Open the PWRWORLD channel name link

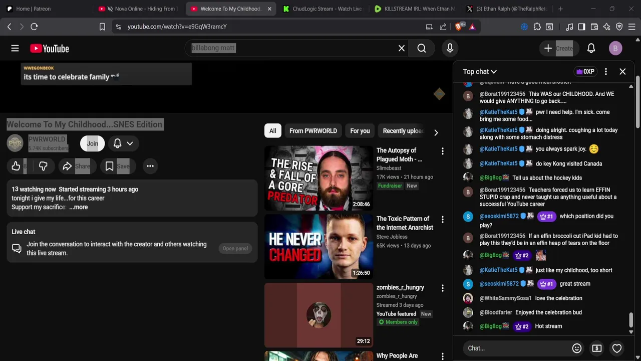47,139
